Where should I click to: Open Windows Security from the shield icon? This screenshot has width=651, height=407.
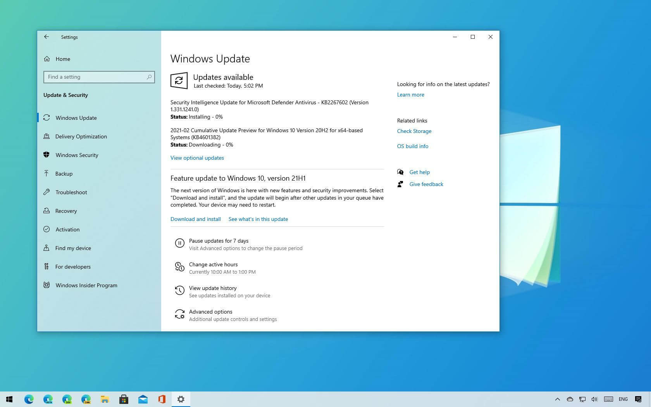pos(46,155)
